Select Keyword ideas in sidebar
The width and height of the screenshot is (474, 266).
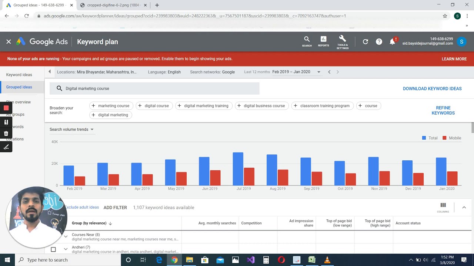(x=19, y=75)
